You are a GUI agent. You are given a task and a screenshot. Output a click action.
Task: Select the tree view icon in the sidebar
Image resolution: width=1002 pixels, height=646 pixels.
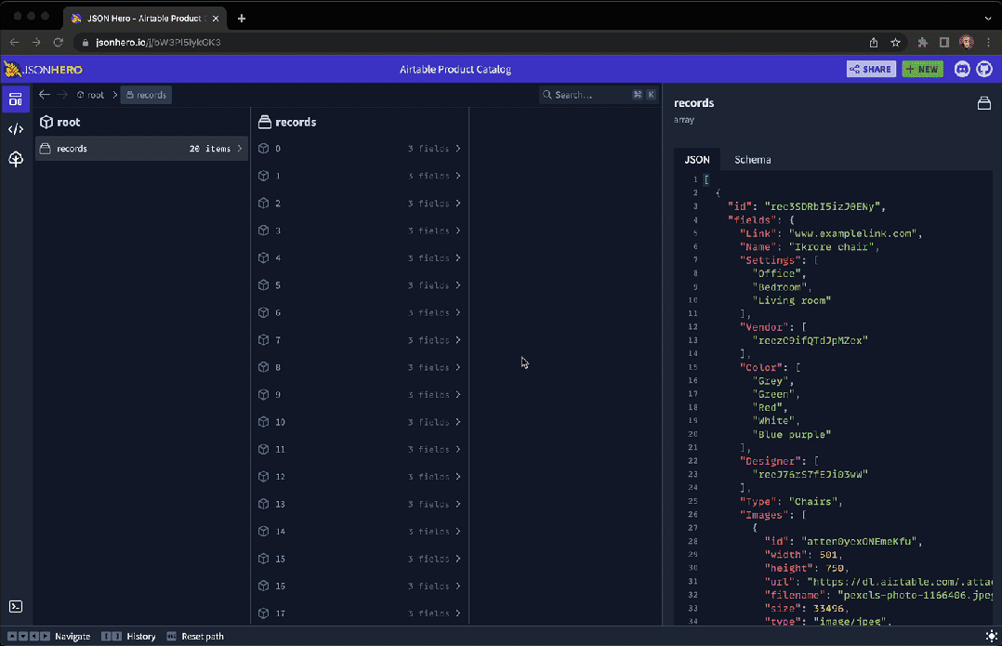point(15,159)
